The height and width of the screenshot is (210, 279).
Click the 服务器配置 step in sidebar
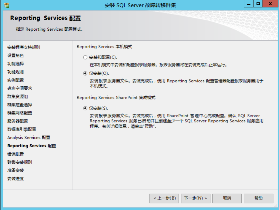point(18,121)
